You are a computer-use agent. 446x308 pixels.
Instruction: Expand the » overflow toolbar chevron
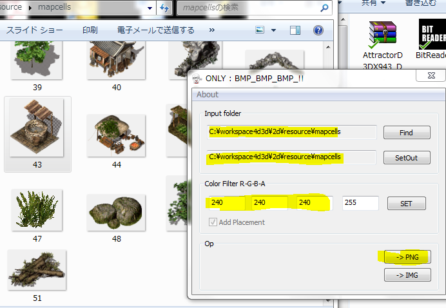point(211,30)
